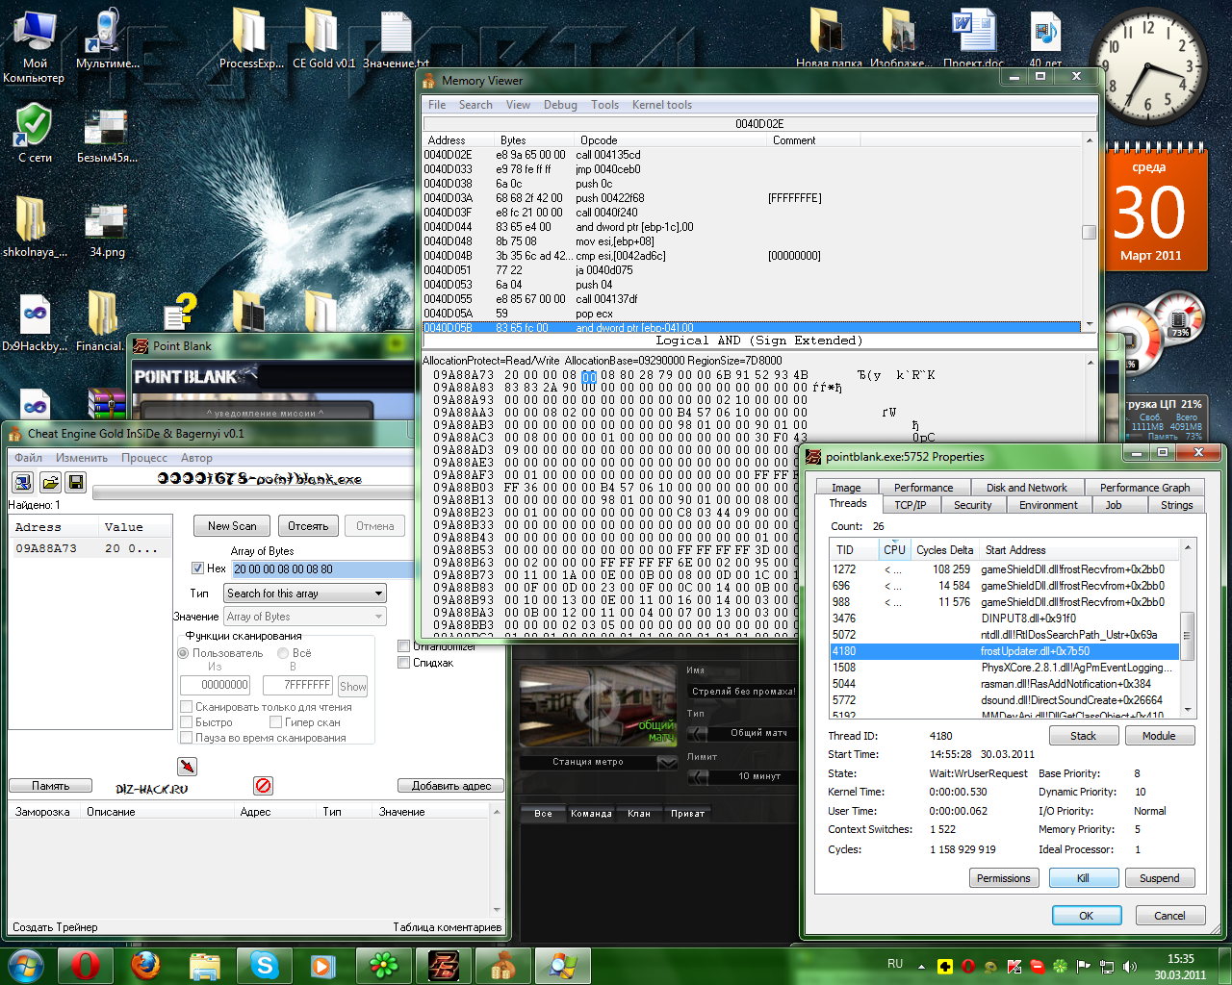Image resolution: width=1232 pixels, height=985 pixels.
Task: Click the Память button
Action: tap(50, 786)
